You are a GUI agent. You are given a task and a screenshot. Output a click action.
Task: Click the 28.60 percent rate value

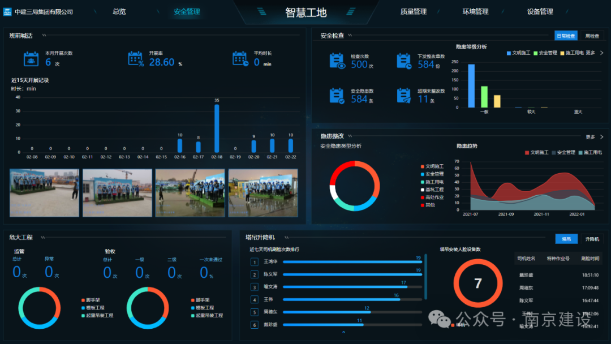coord(162,62)
